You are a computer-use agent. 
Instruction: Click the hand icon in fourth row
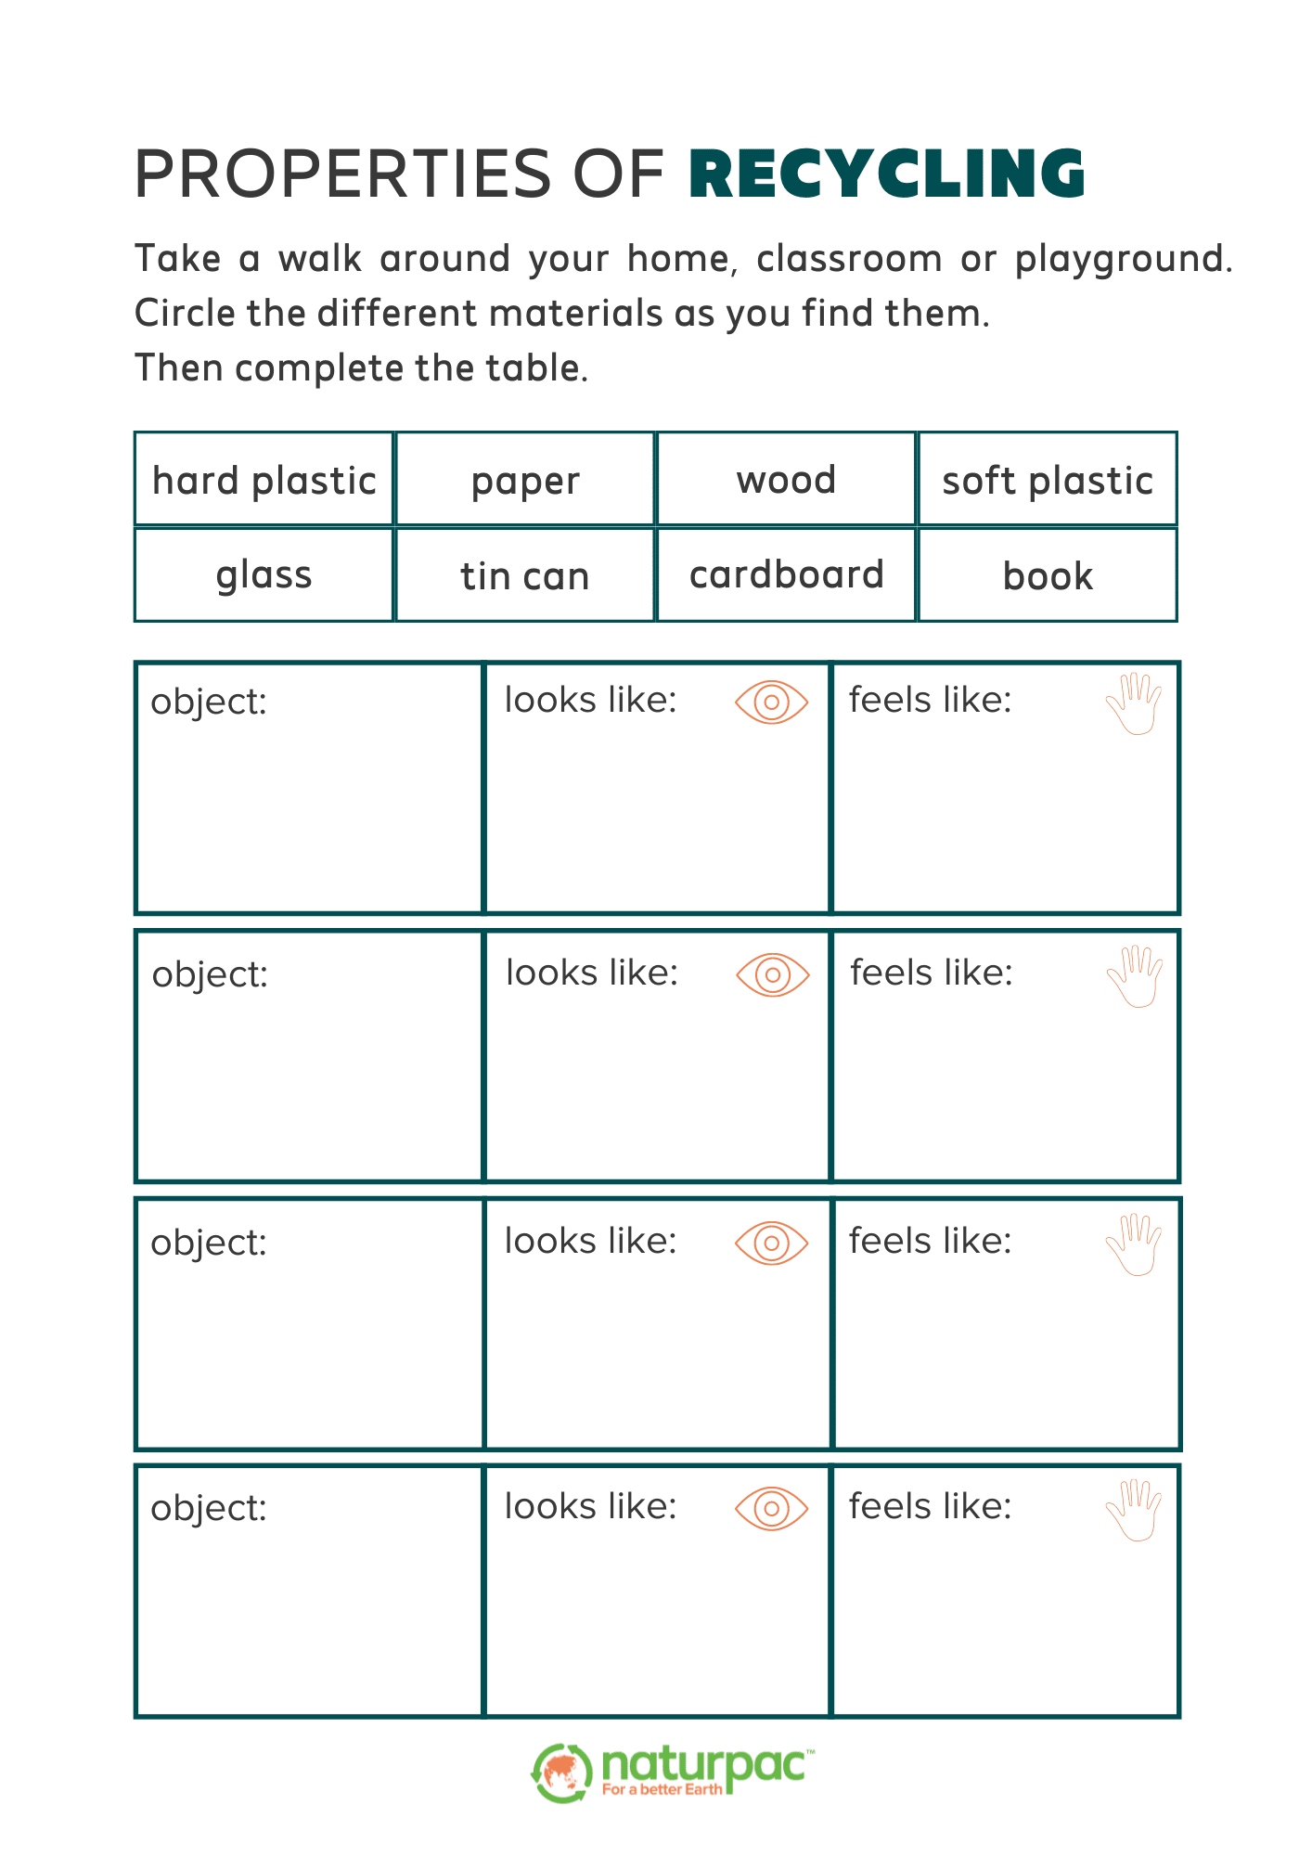click(1134, 1511)
